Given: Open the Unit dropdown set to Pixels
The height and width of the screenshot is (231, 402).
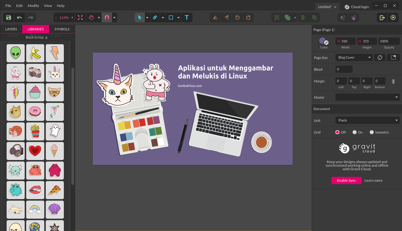Looking at the screenshot, I should coord(367,120).
